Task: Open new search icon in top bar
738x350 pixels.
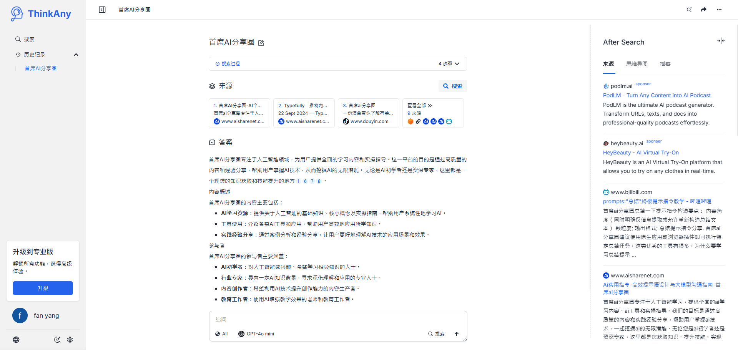Action: click(x=689, y=10)
